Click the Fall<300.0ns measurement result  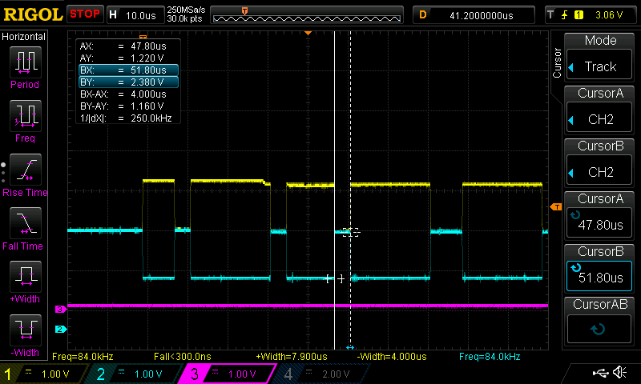click(x=183, y=357)
